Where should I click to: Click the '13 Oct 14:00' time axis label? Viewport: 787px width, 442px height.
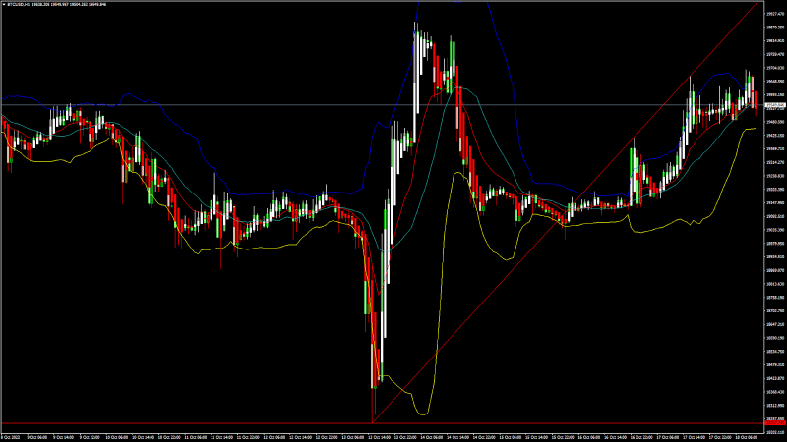[379, 437]
